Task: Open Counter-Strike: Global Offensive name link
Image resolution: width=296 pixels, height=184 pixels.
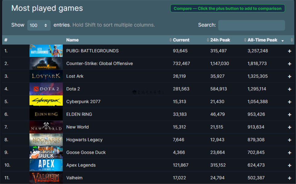Action: (x=100, y=63)
